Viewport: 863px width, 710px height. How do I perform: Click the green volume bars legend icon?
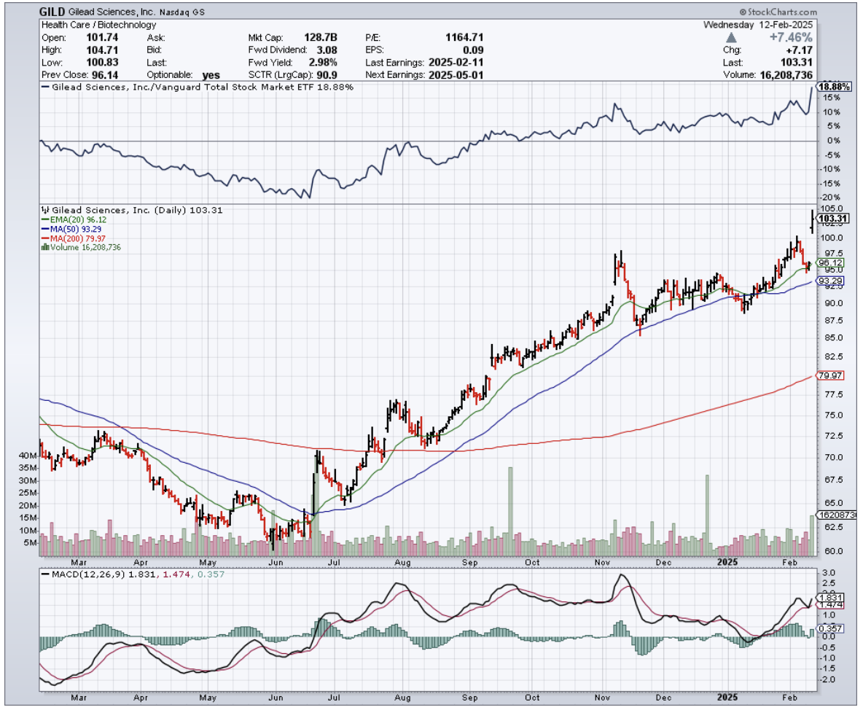tap(45, 248)
